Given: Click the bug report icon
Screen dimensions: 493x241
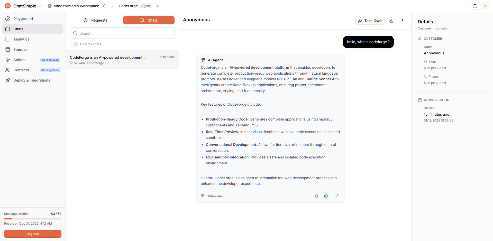Looking at the screenshot, I should point(475,6).
